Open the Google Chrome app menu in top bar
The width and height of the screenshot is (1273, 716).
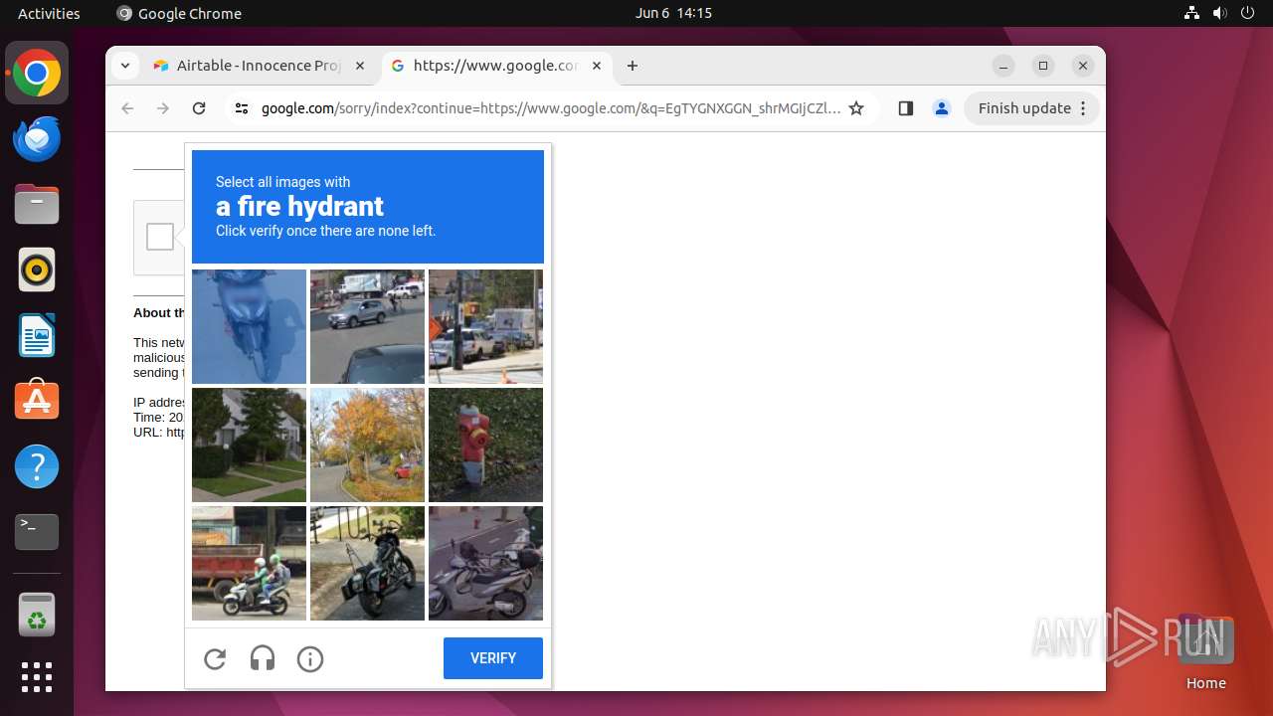coord(179,13)
